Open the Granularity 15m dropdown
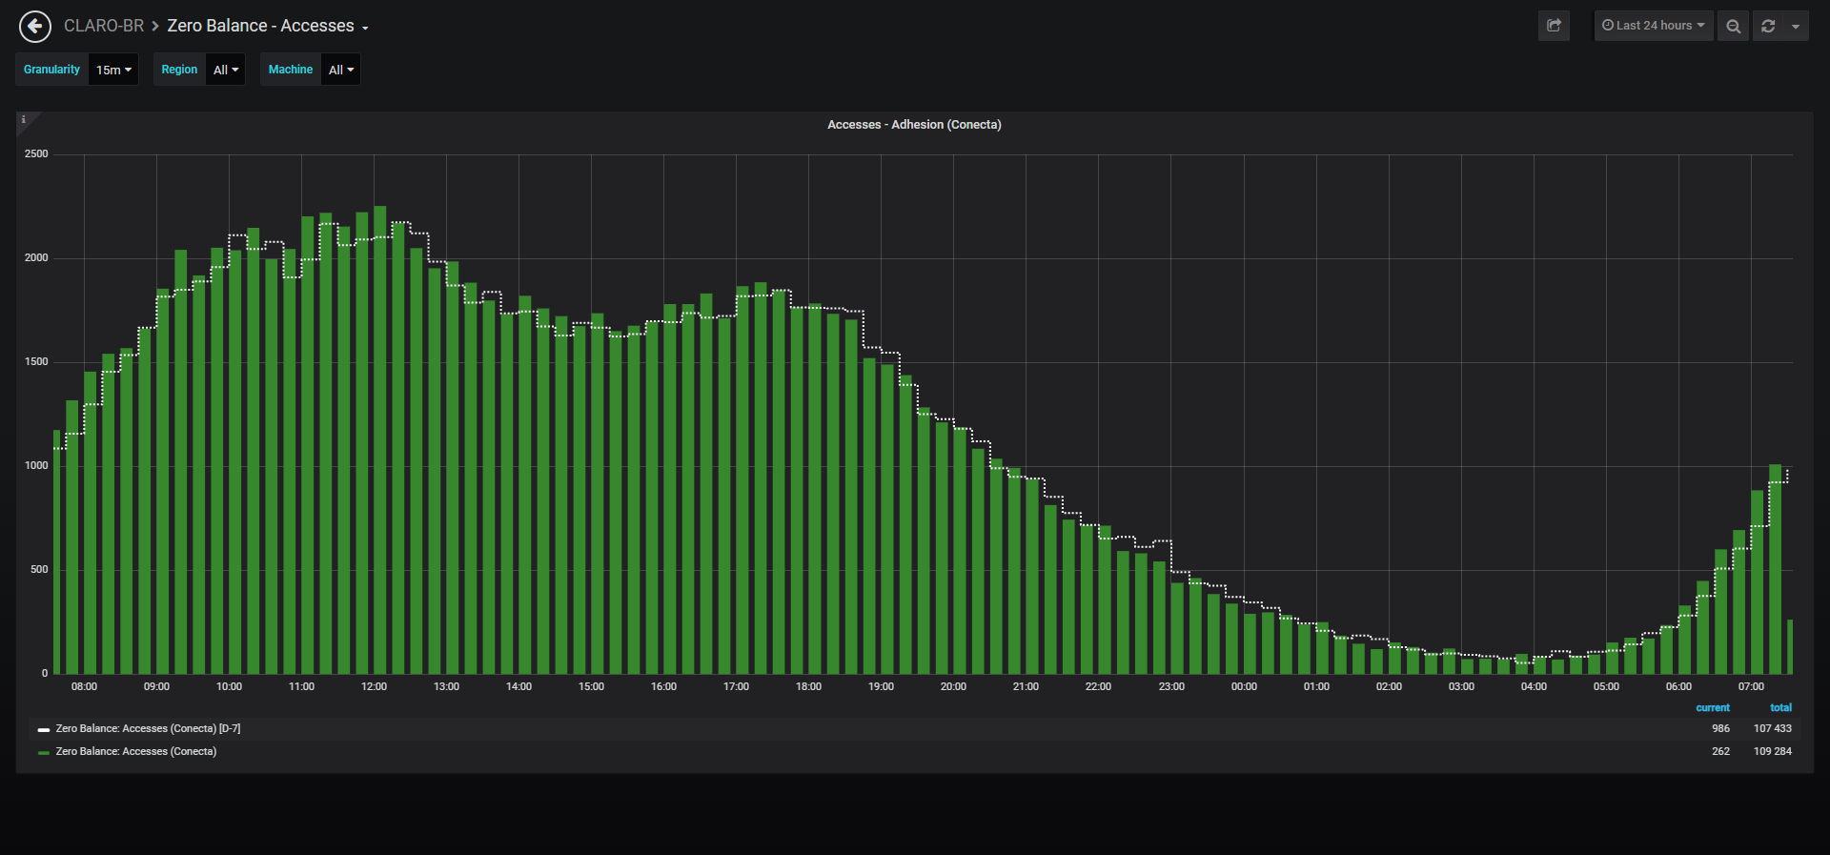This screenshot has width=1830, height=855. coord(113,70)
